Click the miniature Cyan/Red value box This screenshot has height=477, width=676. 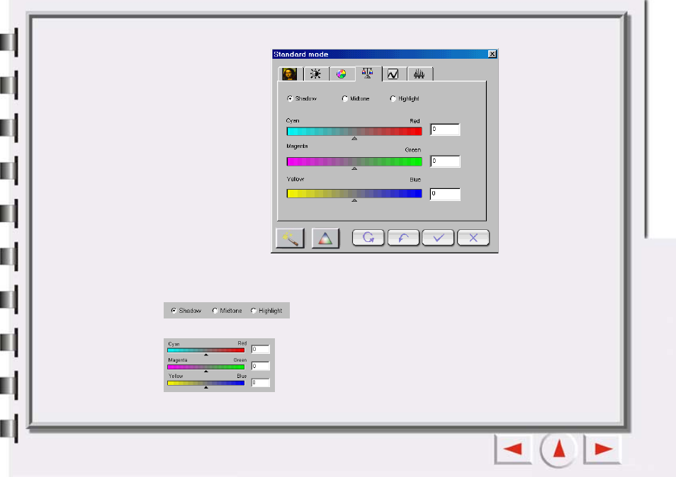pyautogui.click(x=260, y=349)
